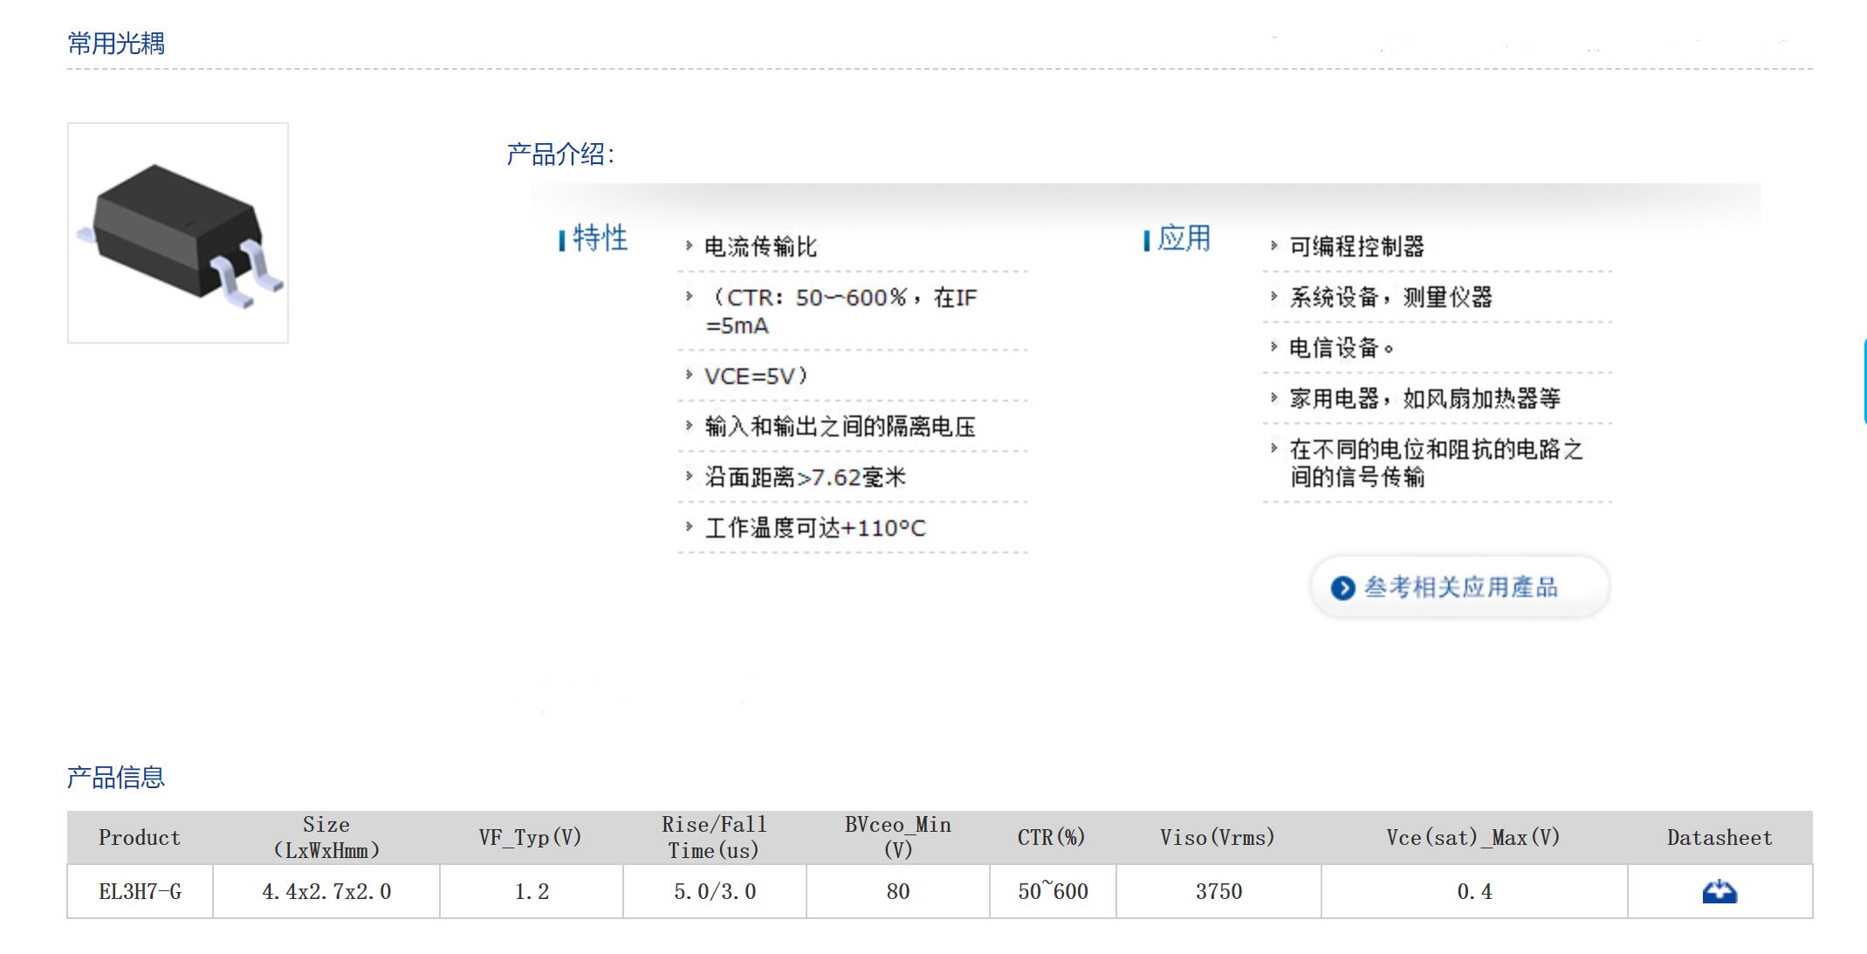Click 工作温度可达+110°C feature item
Viewport: 1867px width, 954px height.
[814, 528]
